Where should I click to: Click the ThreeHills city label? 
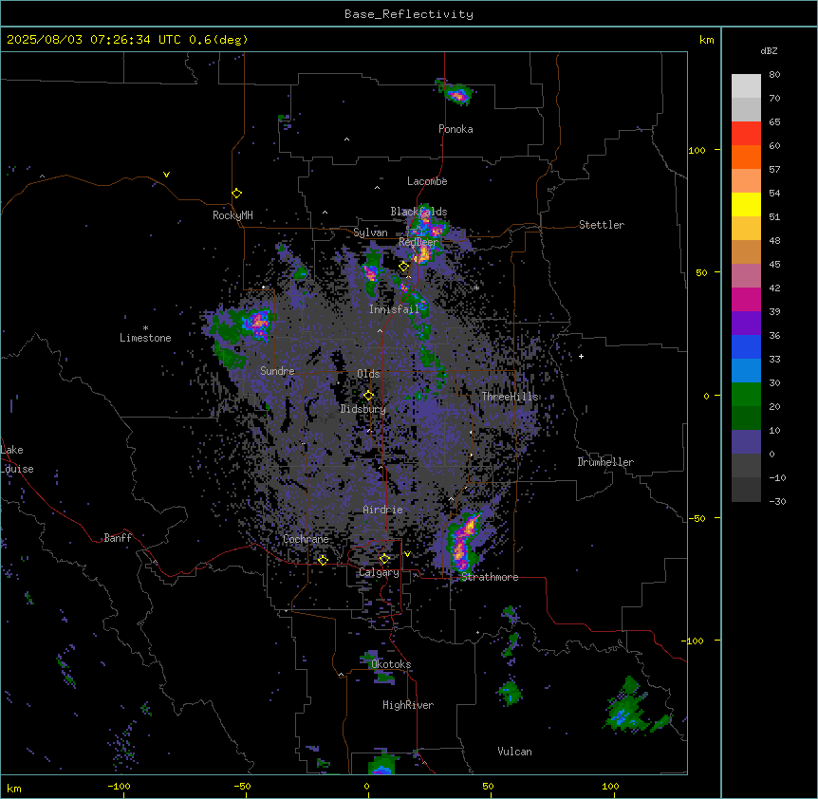coord(510,397)
